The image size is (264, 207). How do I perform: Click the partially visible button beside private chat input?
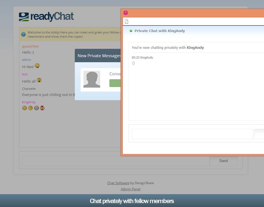coord(259,134)
